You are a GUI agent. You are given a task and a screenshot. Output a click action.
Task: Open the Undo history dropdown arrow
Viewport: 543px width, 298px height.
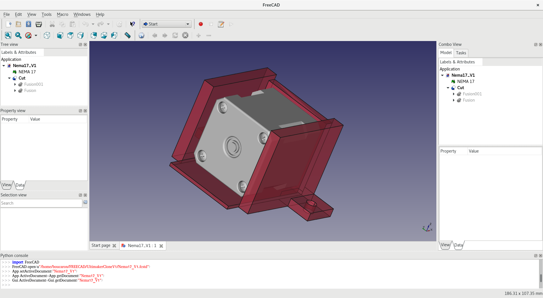pos(93,24)
